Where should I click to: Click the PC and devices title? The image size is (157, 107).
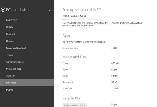tap(18, 10)
